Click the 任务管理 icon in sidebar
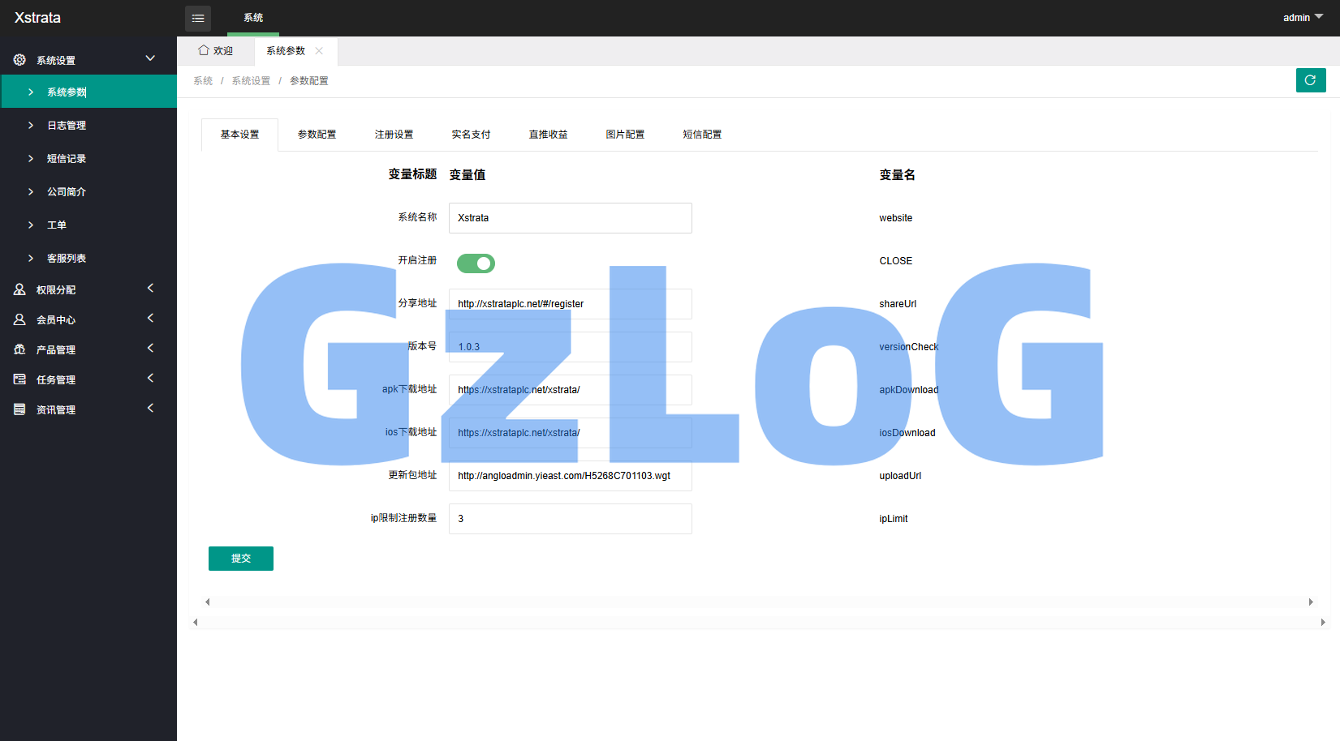Viewport: 1340px width, 741px height. click(19, 379)
